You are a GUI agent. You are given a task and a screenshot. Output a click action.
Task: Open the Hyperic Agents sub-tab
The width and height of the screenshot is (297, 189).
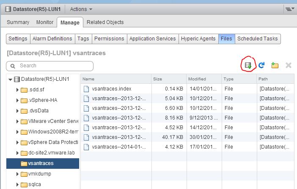pyautogui.click(x=198, y=39)
